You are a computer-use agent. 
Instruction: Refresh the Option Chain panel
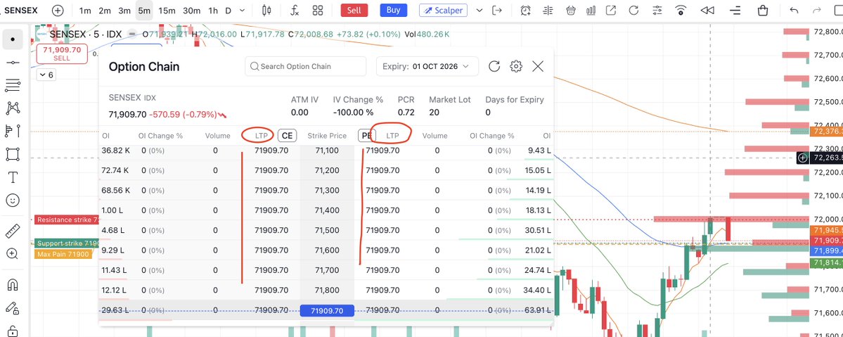(x=494, y=66)
